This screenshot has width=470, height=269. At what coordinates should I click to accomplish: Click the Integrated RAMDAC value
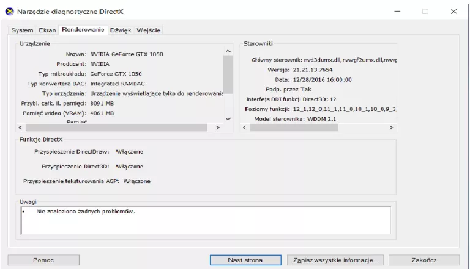pyautogui.click(x=117, y=84)
